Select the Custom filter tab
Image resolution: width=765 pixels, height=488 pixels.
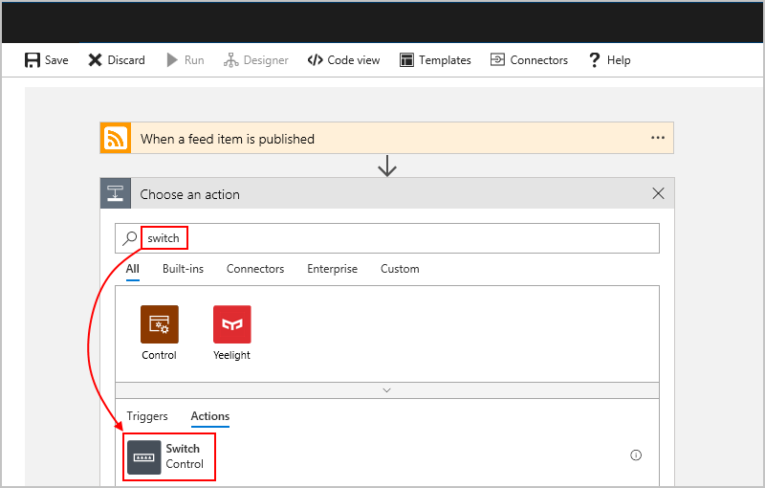tap(400, 269)
